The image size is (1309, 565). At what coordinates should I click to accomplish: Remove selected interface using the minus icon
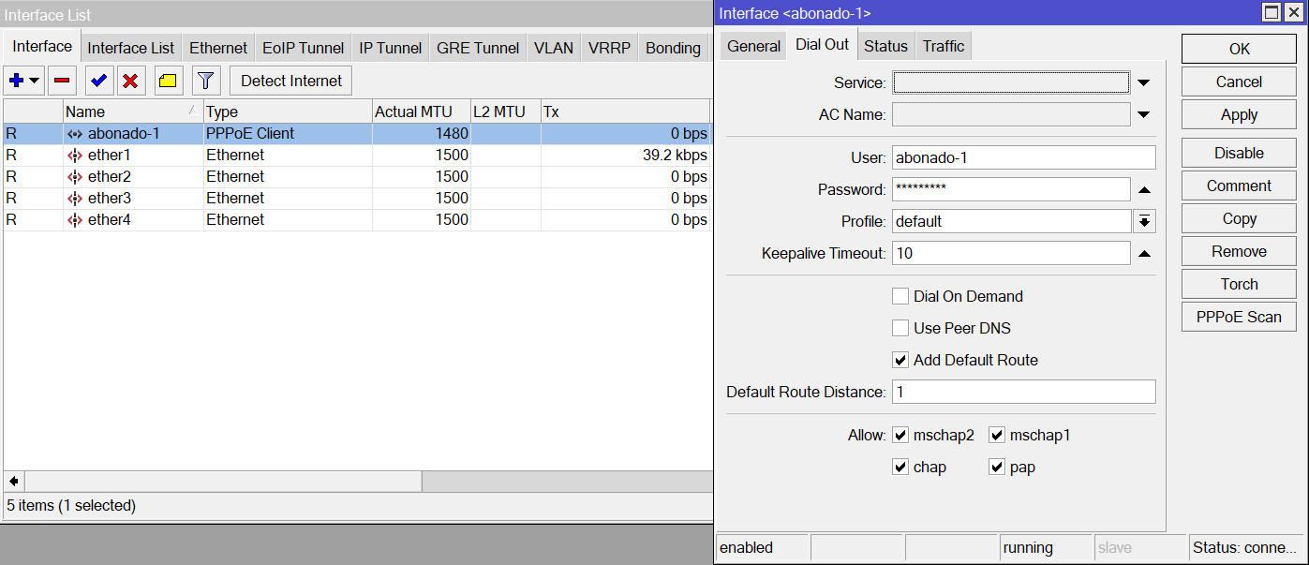point(60,80)
